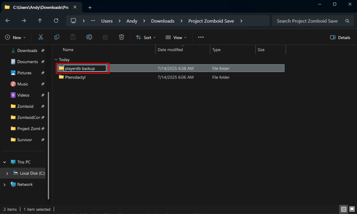Expand chevron after Project Zomboid Save breadcrumb

pos(241,21)
